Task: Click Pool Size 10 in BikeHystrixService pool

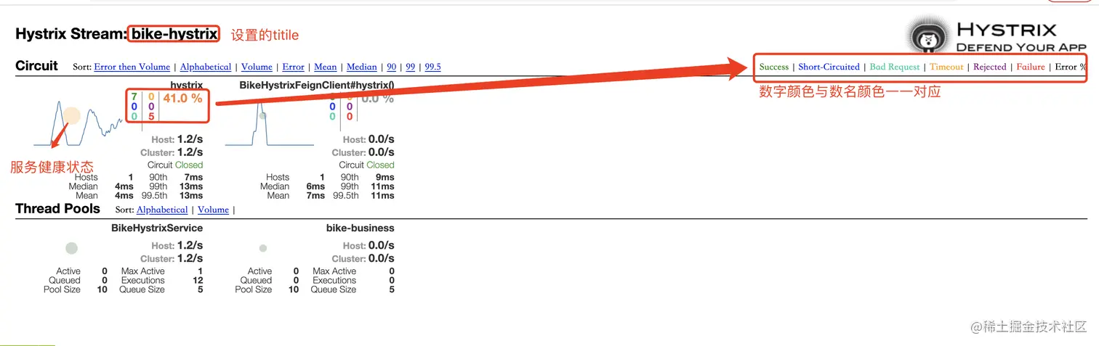Action: point(102,289)
